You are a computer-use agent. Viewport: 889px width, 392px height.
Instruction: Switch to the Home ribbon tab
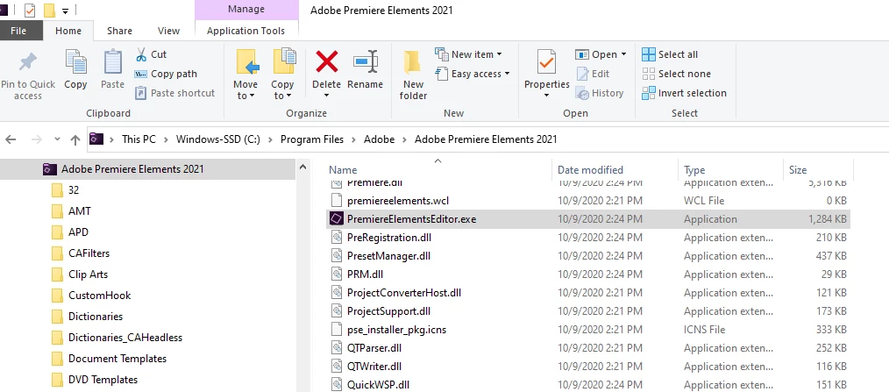coord(68,32)
